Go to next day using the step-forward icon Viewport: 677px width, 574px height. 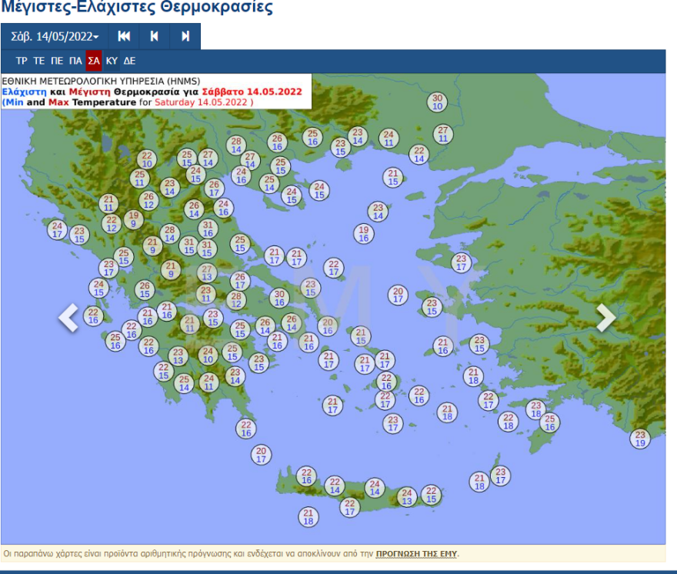(x=185, y=36)
